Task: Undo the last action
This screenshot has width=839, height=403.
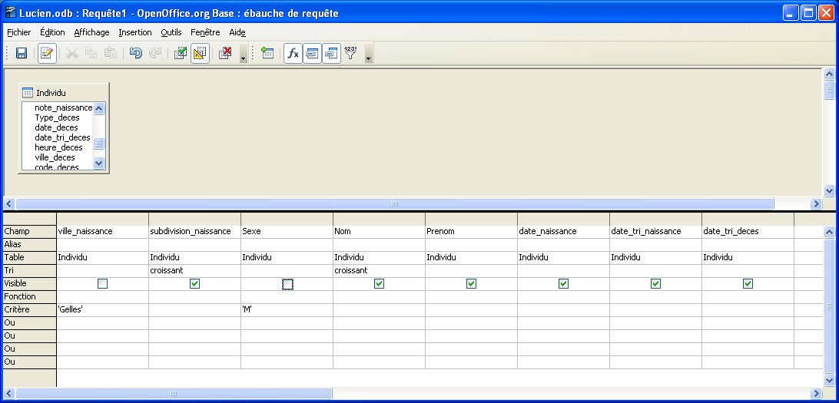Action: pos(136,54)
